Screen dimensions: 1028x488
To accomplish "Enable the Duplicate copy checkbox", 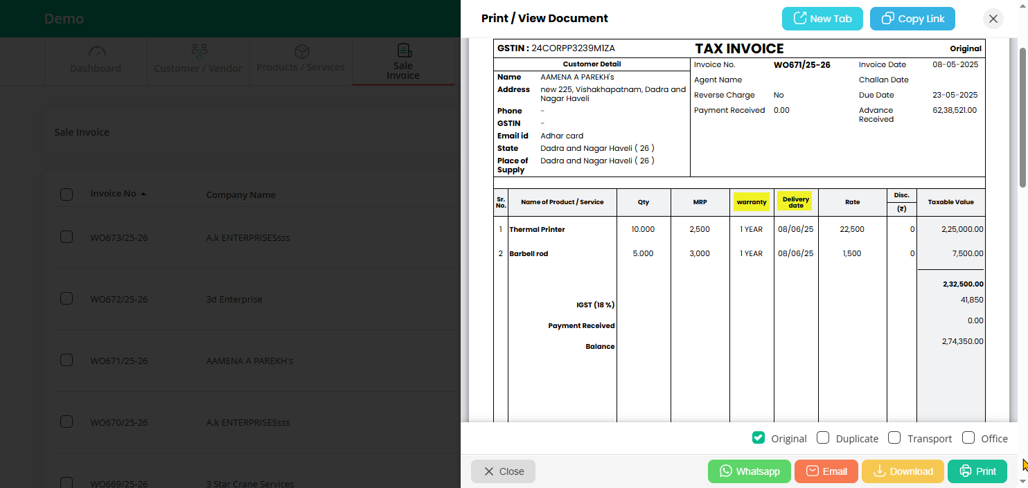I will pyautogui.click(x=823, y=437).
